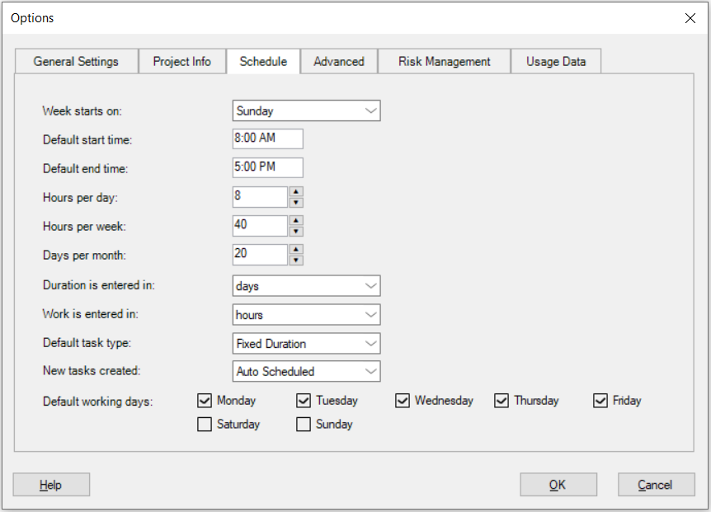Viewport: 711px width, 512px height.
Task: Switch to the Project Info tab
Action: click(x=181, y=60)
